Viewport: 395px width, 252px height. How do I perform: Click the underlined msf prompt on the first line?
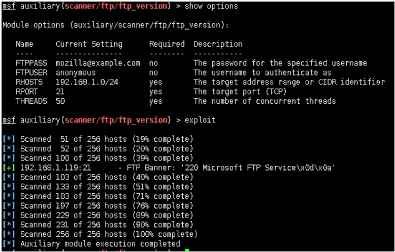point(9,6)
